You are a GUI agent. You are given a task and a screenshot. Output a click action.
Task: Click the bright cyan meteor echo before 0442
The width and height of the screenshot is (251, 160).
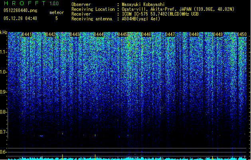click(41, 136)
